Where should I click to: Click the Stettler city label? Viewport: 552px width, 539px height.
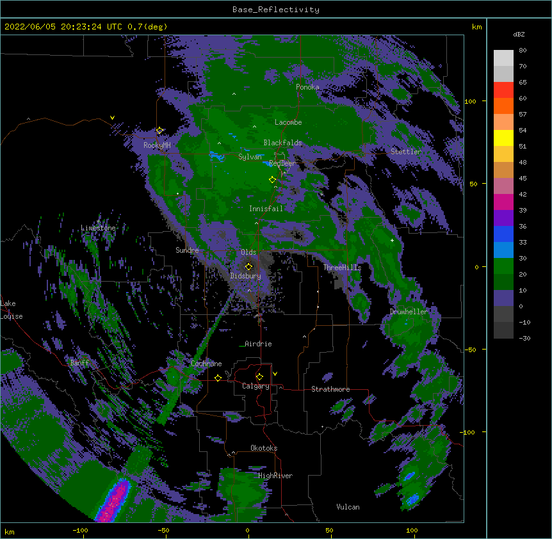[x=406, y=152]
